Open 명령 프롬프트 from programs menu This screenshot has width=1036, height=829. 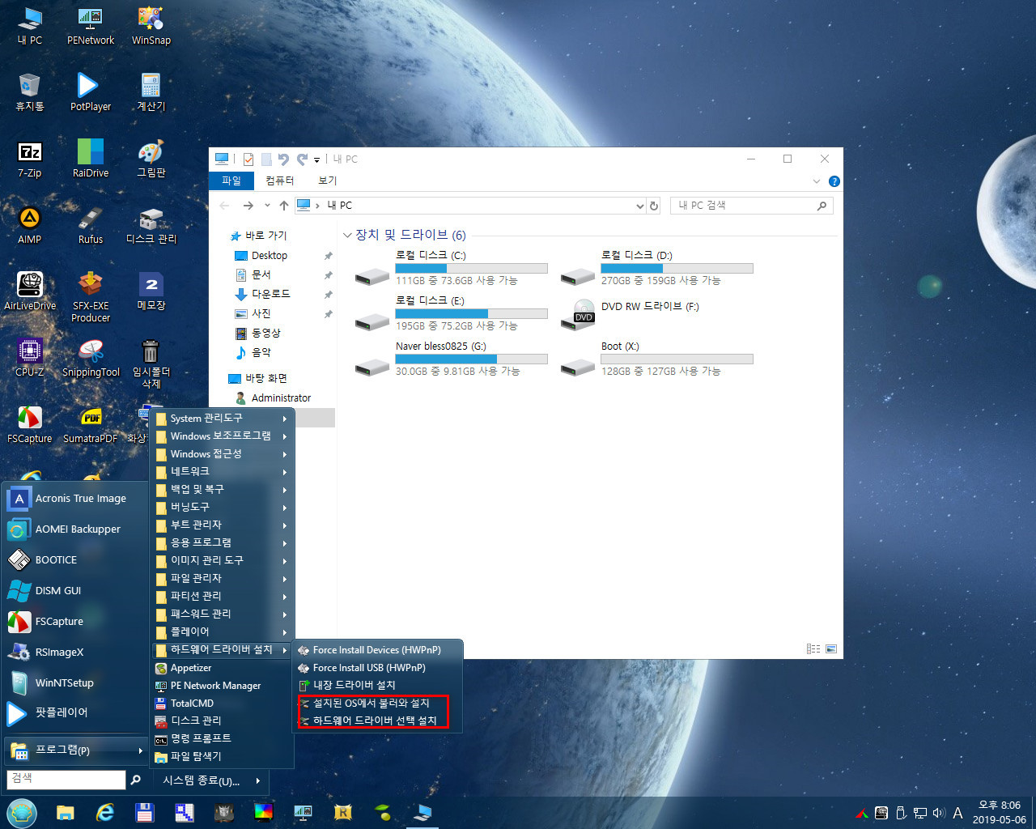pyautogui.click(x=222, y=739)
